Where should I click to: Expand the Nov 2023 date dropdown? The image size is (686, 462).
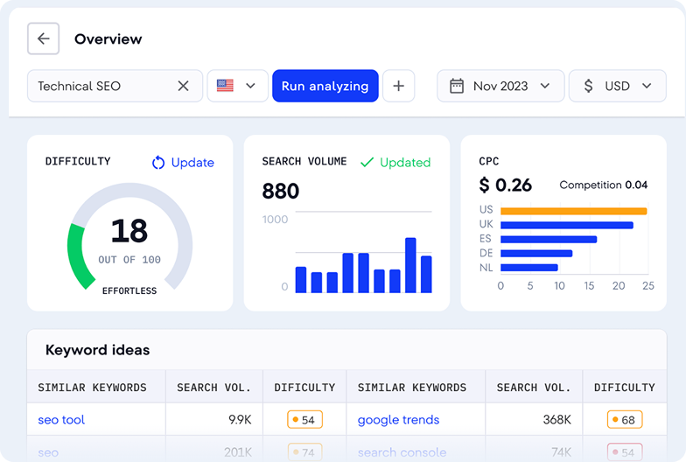[x=545, y=86]
